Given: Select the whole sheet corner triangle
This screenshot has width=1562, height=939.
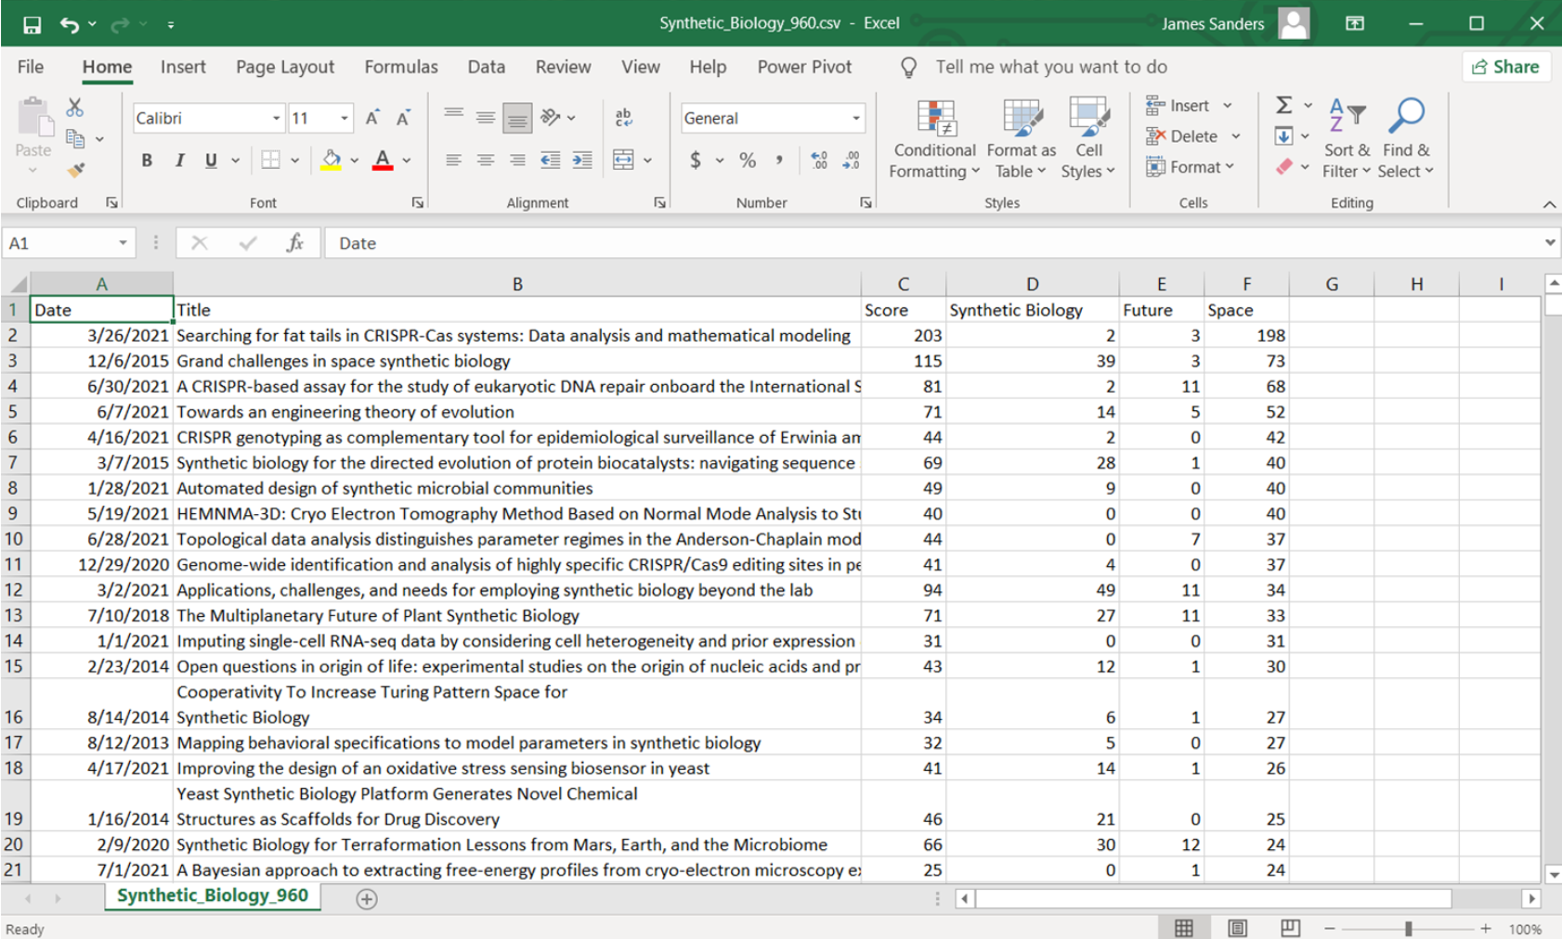Looking at the screenshot, I should pos(17,283).
